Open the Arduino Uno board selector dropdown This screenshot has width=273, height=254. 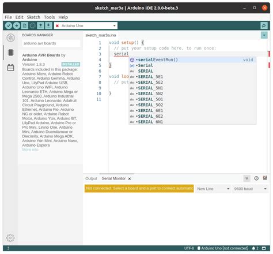click(86, 25)
